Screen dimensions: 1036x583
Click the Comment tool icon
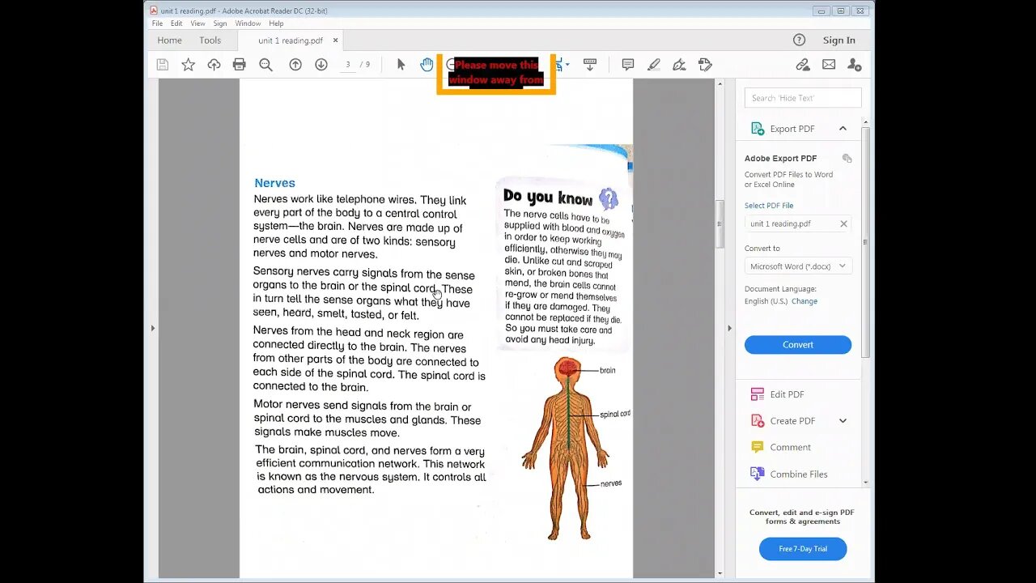tap(758, 447)
